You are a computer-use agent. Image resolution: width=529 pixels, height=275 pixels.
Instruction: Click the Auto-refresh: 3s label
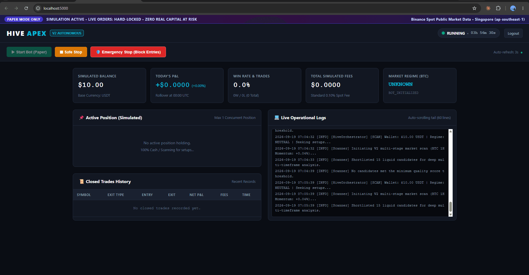pos(506,52)
